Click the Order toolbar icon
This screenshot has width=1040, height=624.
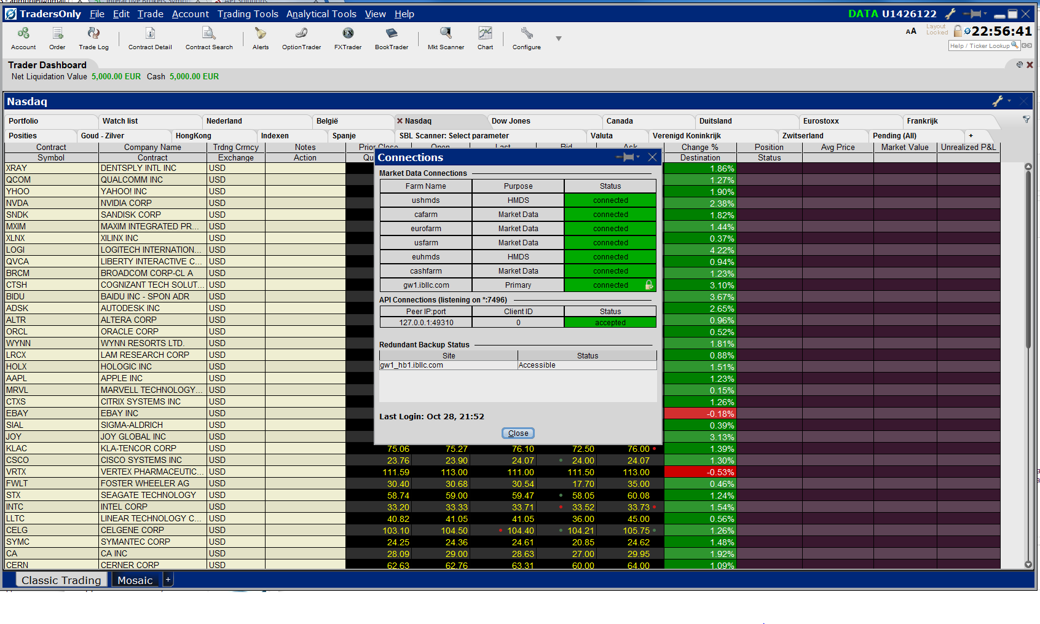(57, 38)
